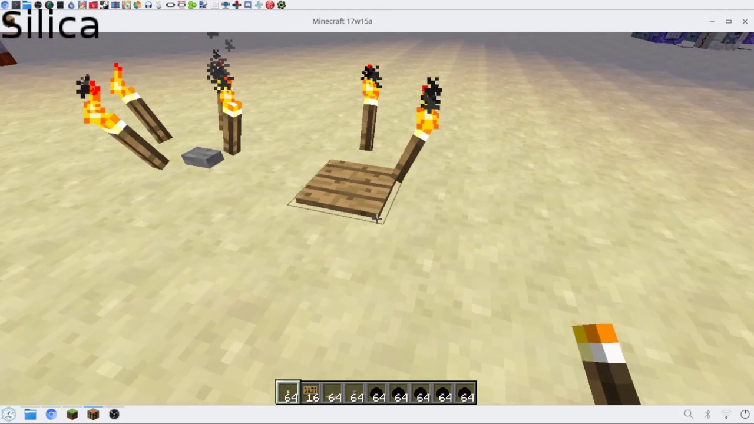The width and height of the screenshot is (754, 424).
Task: Open the light-blue fan icon in top panel
Action: coord(259,5)
